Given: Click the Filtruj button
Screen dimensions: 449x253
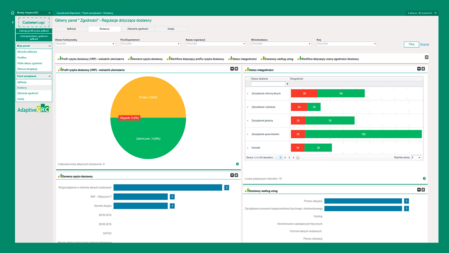Looking at the screenshot, I should 411,44.
